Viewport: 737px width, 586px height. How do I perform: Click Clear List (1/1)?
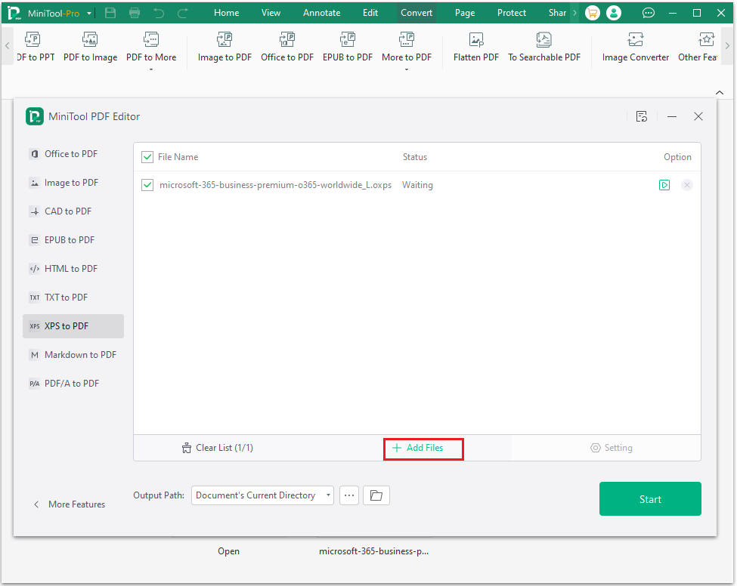click(x=217, y=448)
